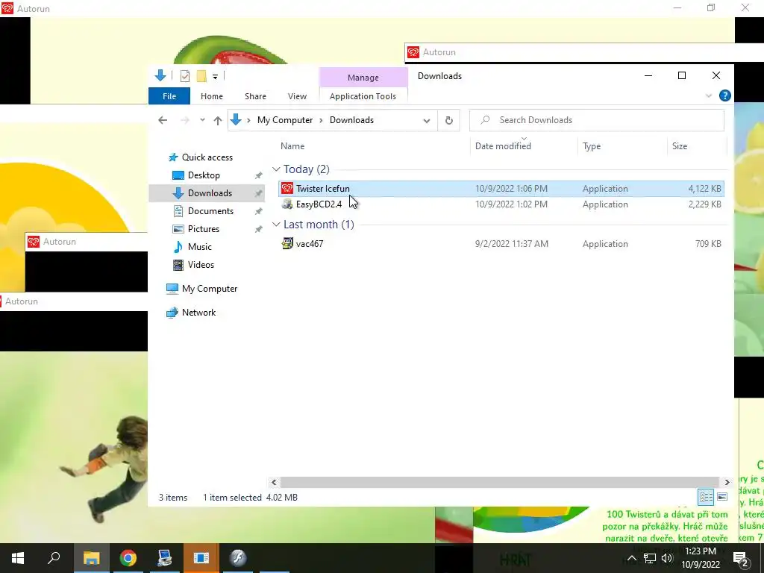The height and width of the screenshot is (573, 764).
Task: Expand the ribbon with the chevron
Action: coord(709,96)
